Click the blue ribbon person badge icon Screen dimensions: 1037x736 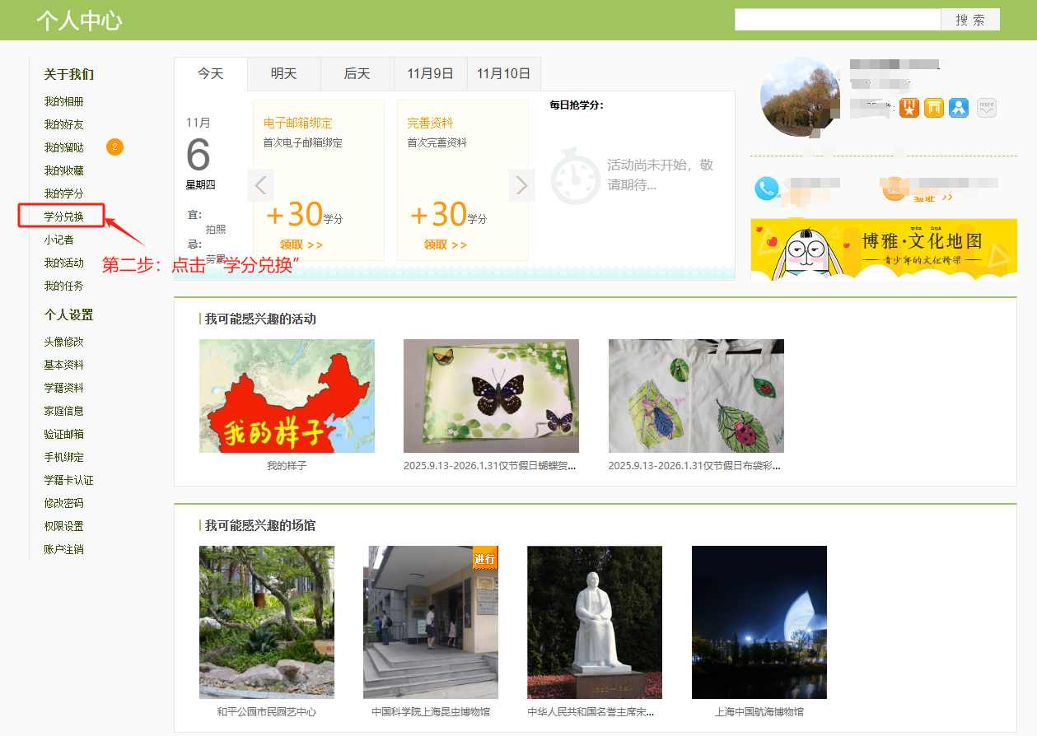pos(959,107)
